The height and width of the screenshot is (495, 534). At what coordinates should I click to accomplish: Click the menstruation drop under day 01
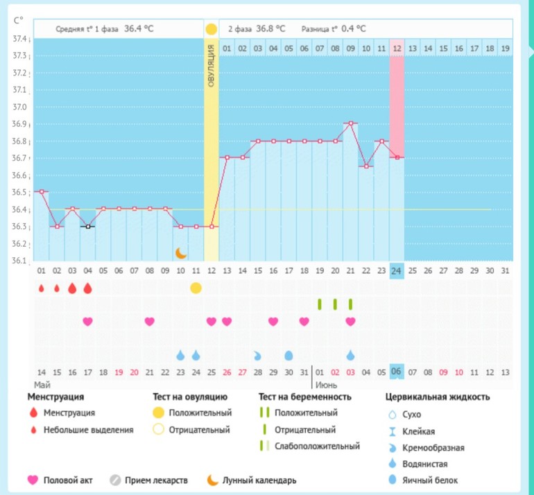[41, 288]
